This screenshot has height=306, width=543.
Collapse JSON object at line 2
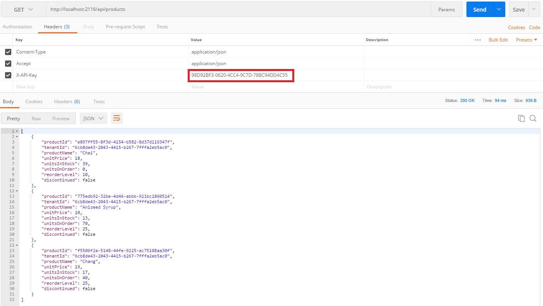tap(17, 137)
